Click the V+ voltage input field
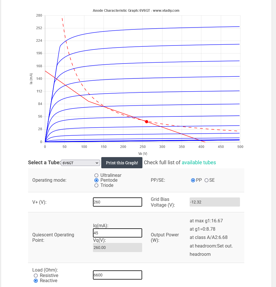The height and width of the screenshot is (287, 276). tap(118, 202)
